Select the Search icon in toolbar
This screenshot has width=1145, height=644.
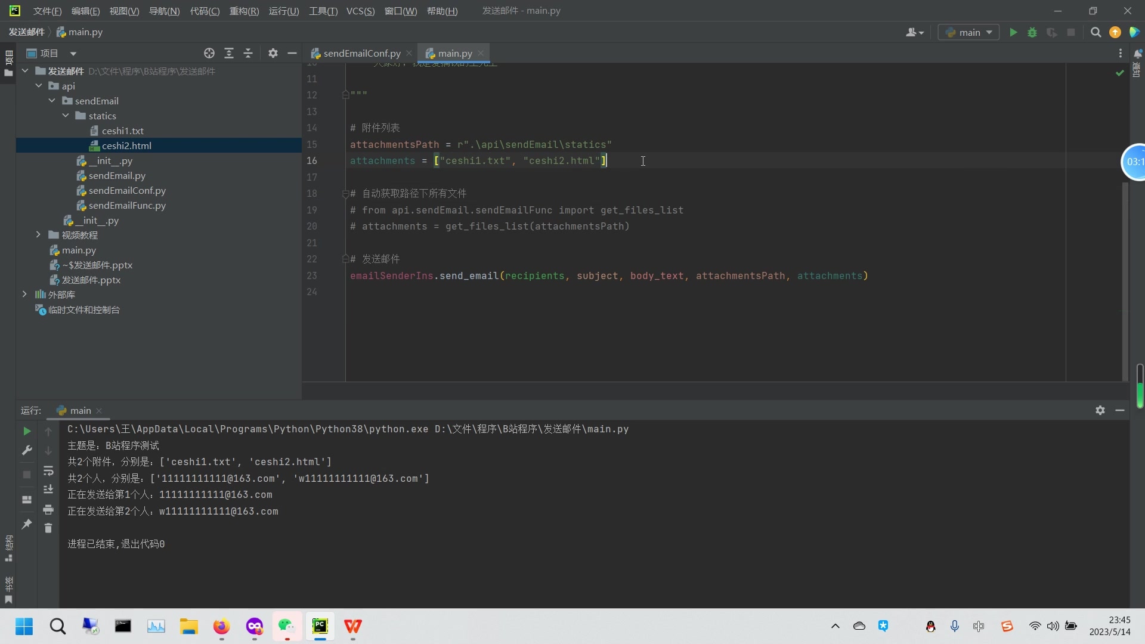click(x=1096, y=32)
